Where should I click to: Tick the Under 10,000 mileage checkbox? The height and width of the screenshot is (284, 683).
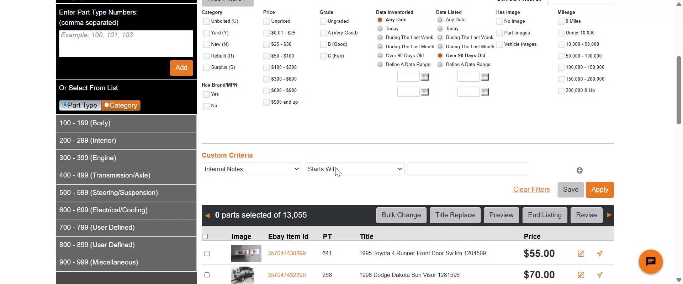coord(561,33)
